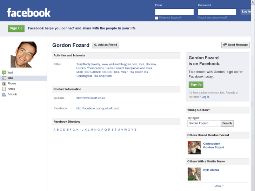Click the Send Message button
Screen dimensions: 255x191
click(x=235, y=45)
